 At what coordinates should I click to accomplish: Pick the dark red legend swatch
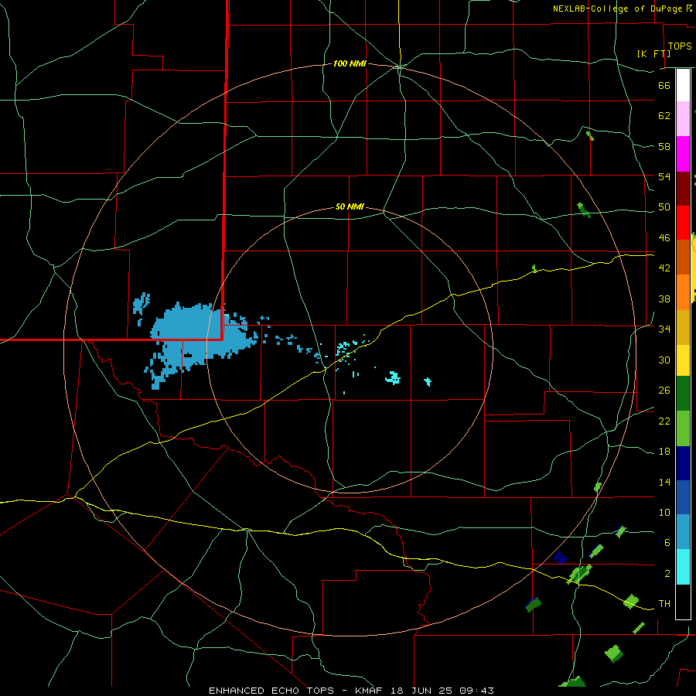tap(683, 188)
